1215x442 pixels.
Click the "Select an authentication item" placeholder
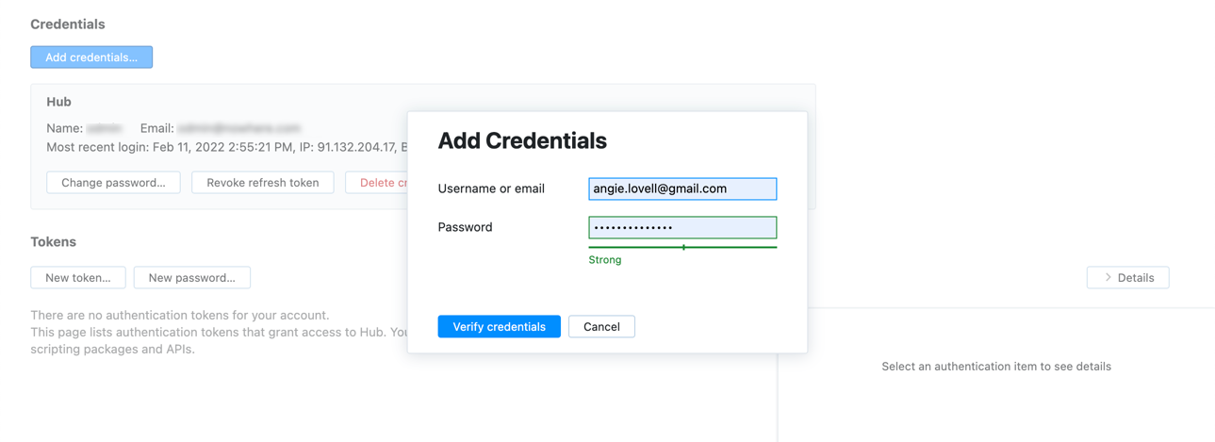pos(996,367)
